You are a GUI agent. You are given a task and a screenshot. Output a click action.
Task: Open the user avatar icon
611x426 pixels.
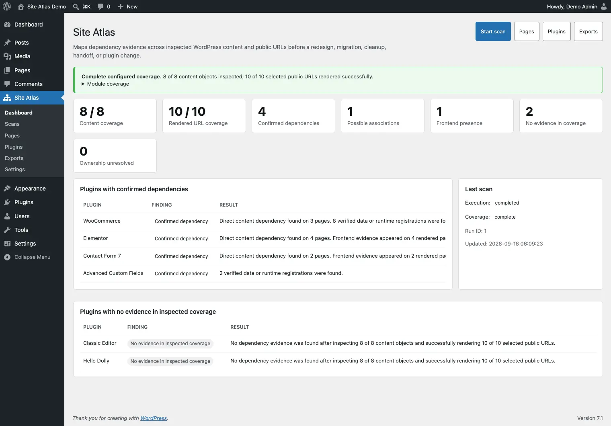(604, 6)
